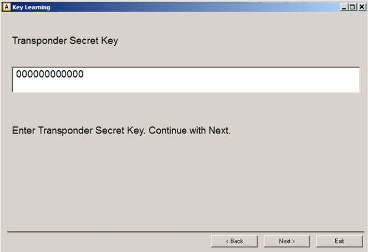Click the underscore minimize icon in title bar
368x252 pixels.
point(344,7)
